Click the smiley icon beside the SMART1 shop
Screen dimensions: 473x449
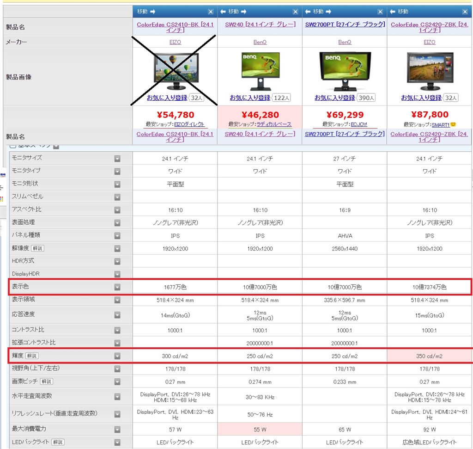coord(453,124)
